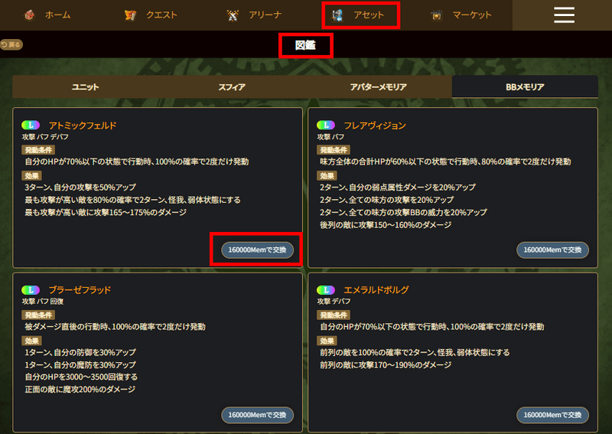612x434 pixels.
Task: Click the L rarity badge for エメラルドボルグ
Action: pos(326,290)
